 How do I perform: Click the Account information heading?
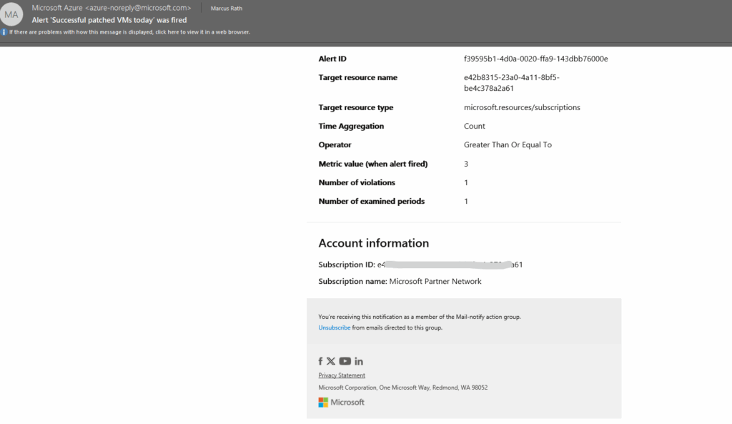(373, 243)
